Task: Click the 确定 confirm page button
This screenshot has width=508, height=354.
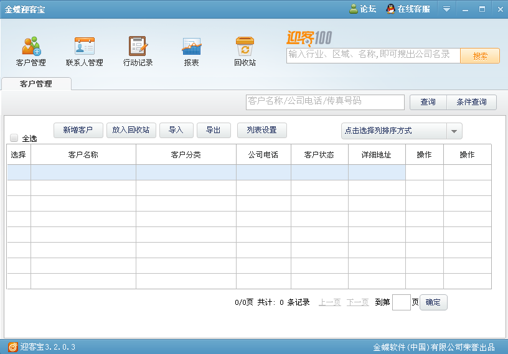Action: point(433,302)
